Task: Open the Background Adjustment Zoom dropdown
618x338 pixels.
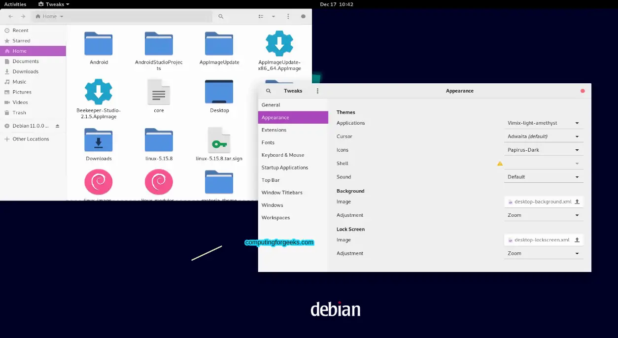Action: [x=544, y=215]
